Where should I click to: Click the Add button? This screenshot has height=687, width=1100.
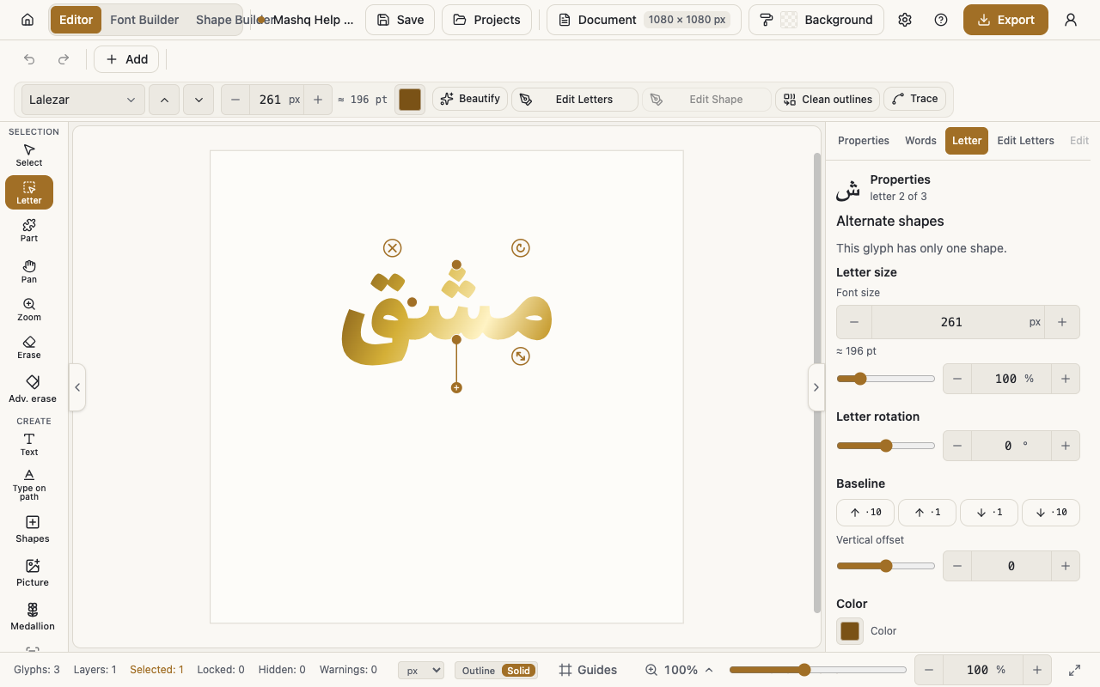tap(126, 59)
